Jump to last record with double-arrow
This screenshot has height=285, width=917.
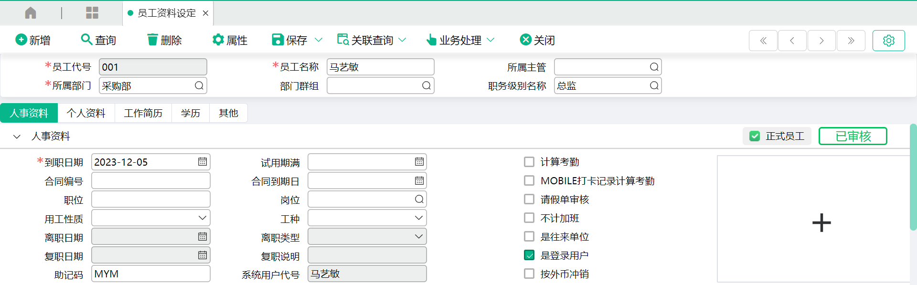click(851, 41)
